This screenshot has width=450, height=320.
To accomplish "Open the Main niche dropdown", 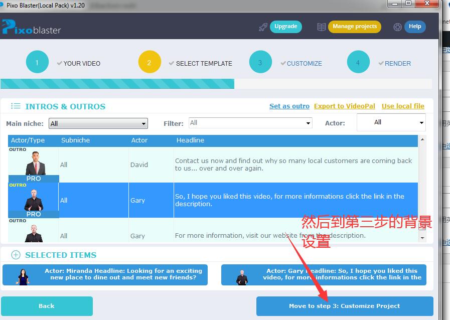I will [98, 123].
